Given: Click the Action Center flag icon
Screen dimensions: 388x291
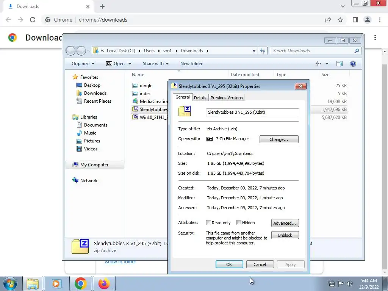Looking at the screenshot, I should click(x=341, y=283).
